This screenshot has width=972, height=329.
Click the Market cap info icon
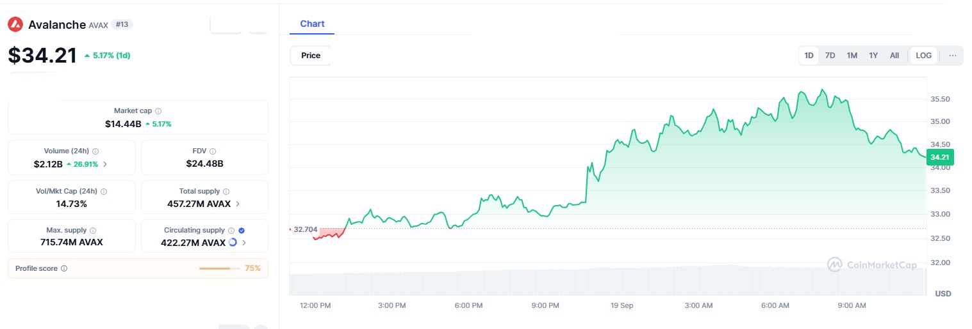[158, 111]
